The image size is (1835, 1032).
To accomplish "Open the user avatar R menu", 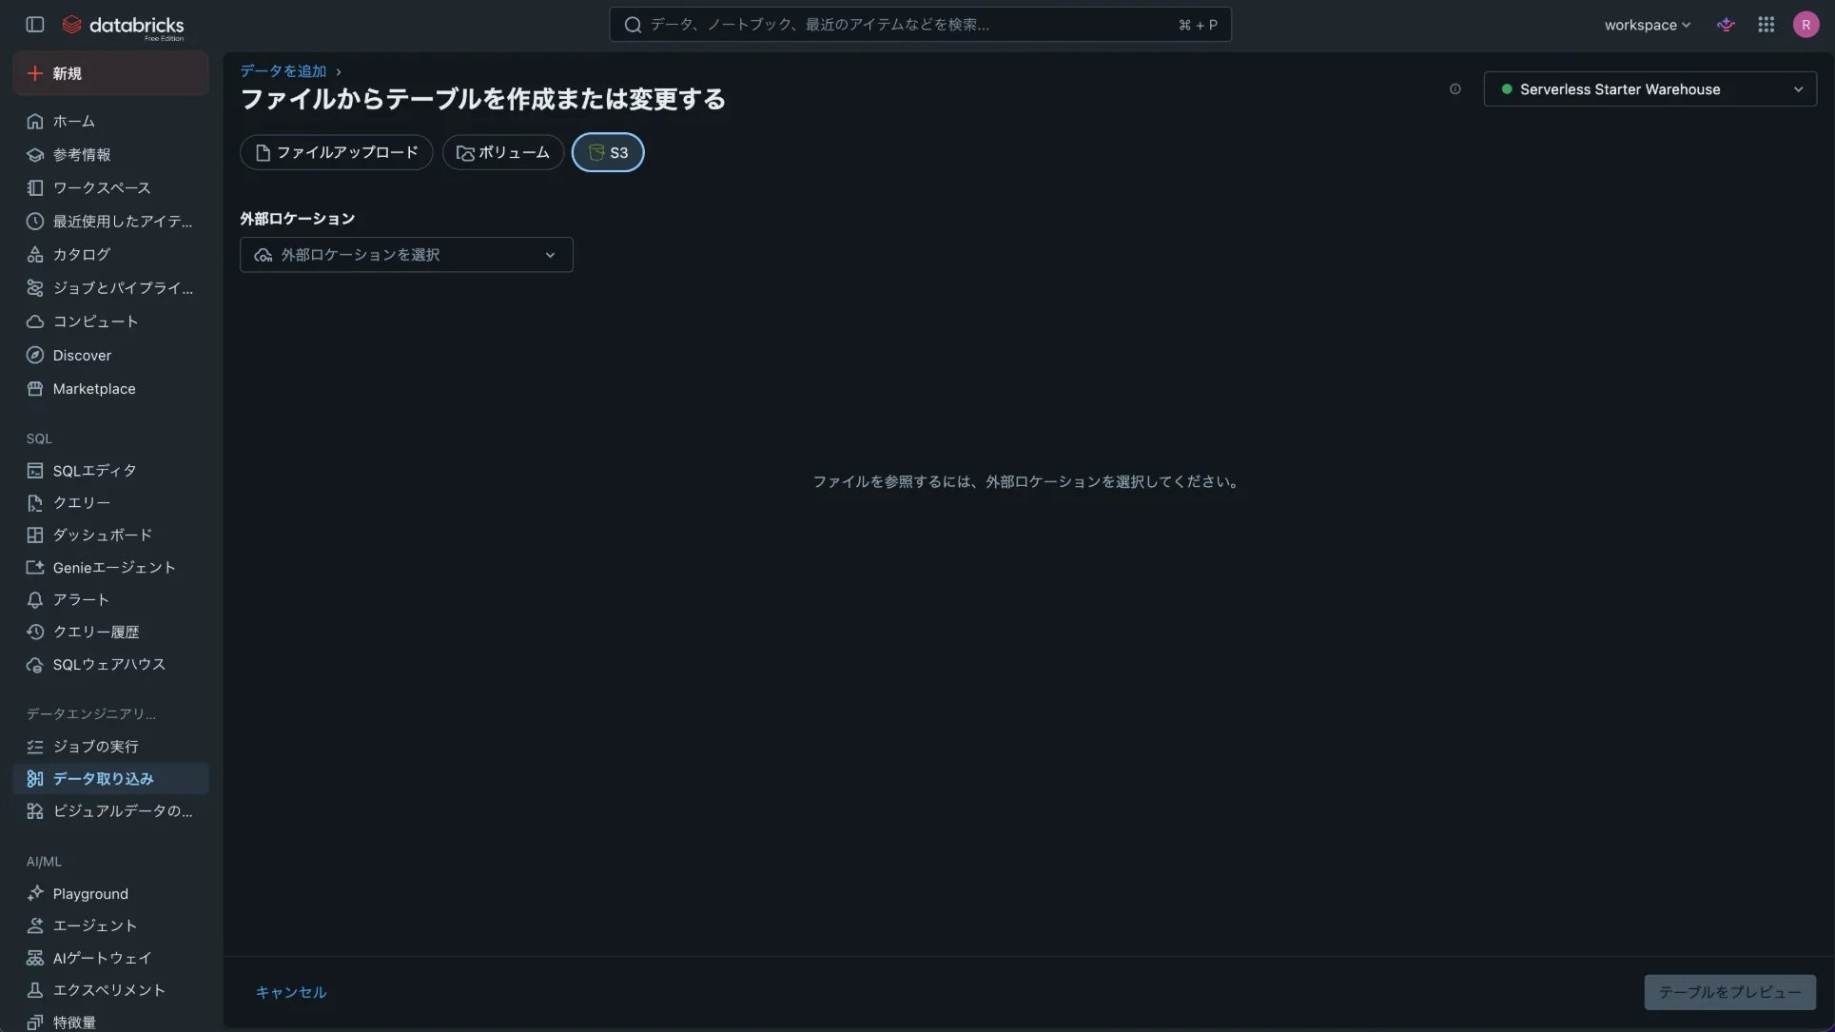I will click(x=1805, y=25).
